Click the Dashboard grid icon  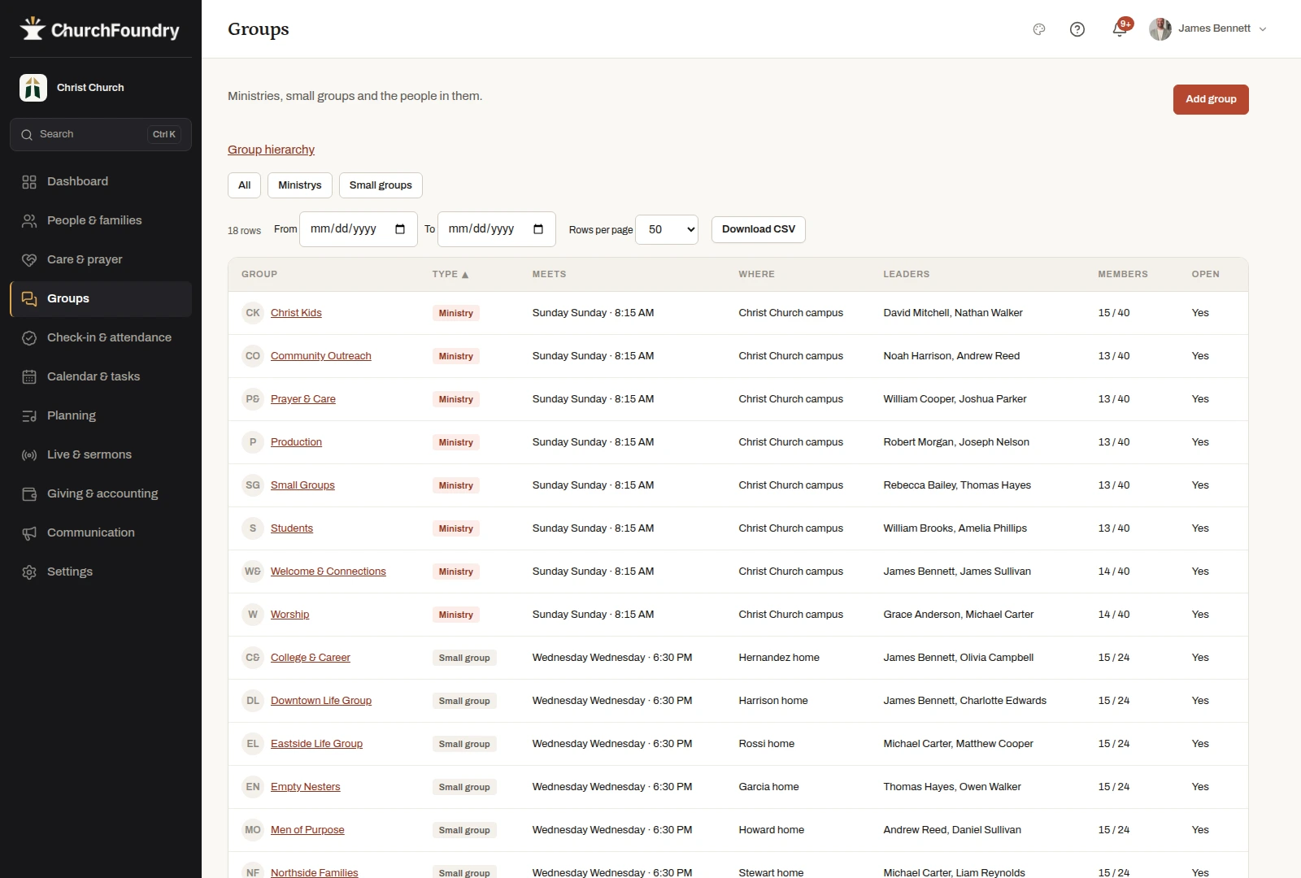29,182
